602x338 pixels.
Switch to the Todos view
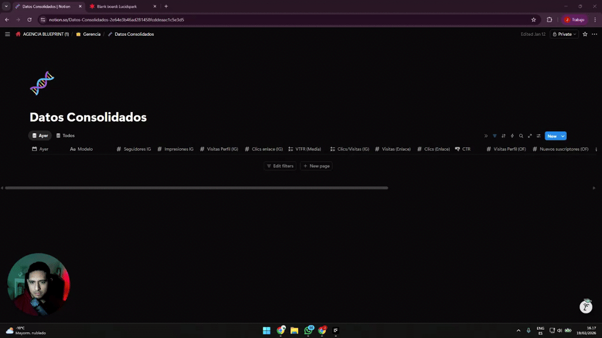[x=65, y=136]
